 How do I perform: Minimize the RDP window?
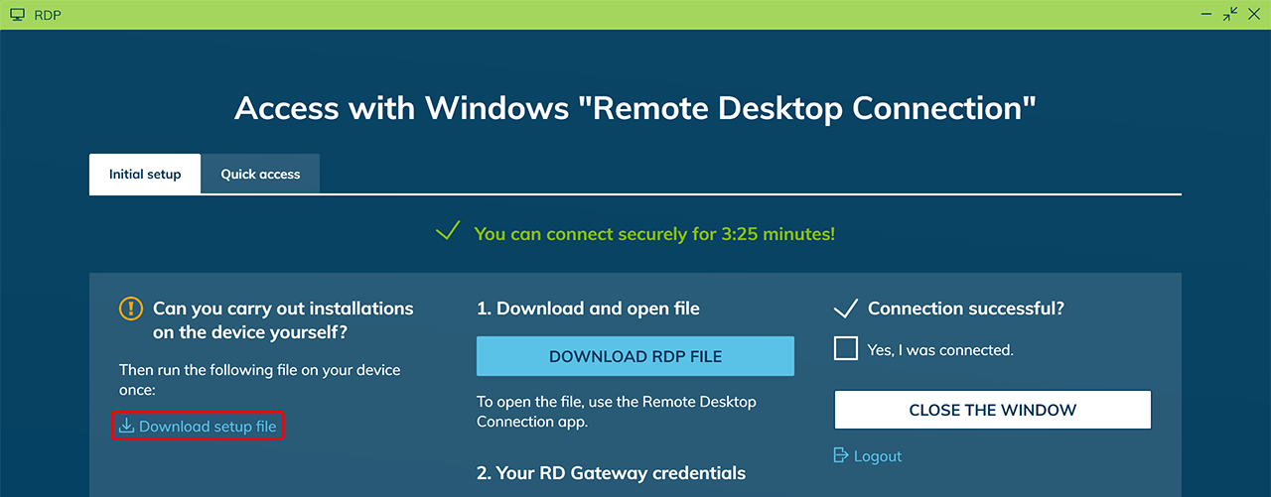coord(1206,15)
